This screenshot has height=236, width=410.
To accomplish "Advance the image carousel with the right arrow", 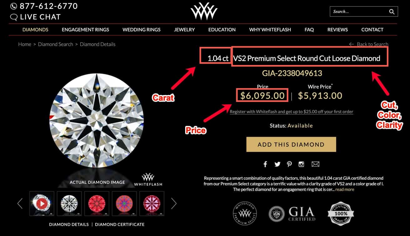I will pyautogui.click(x=174, y=203).
